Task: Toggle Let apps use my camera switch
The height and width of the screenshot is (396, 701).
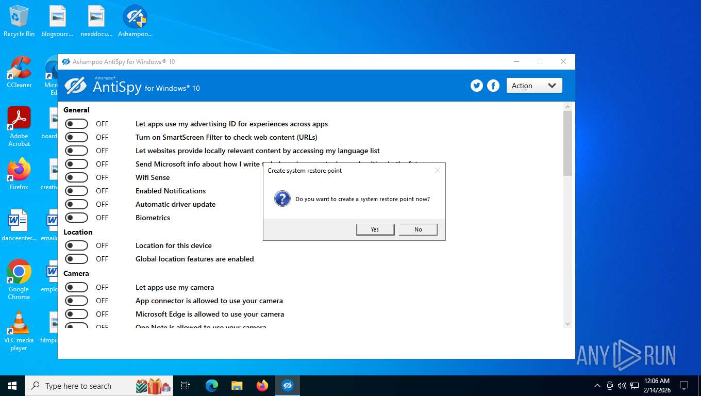Action: [x=76, y=287]
